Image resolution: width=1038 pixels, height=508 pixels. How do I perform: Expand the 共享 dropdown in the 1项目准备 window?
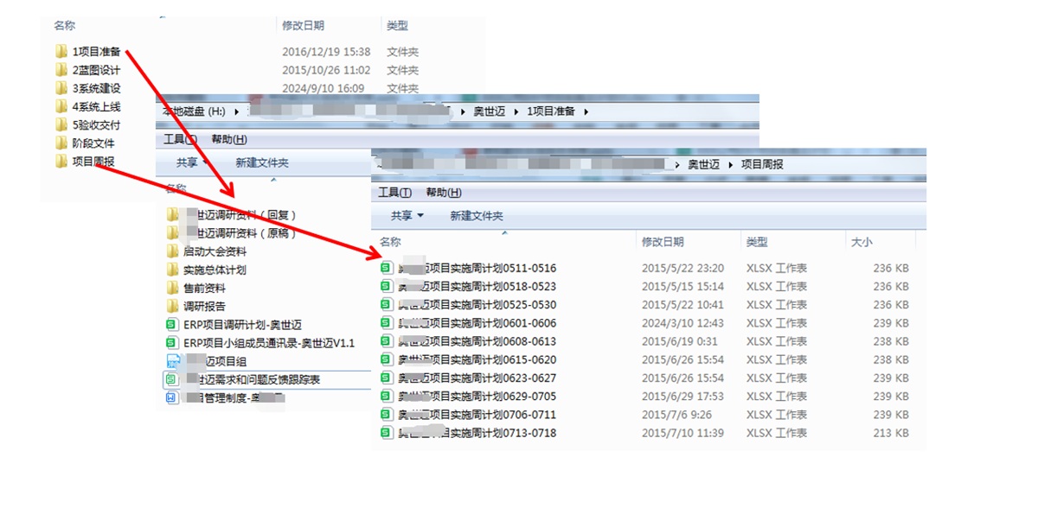193,162
